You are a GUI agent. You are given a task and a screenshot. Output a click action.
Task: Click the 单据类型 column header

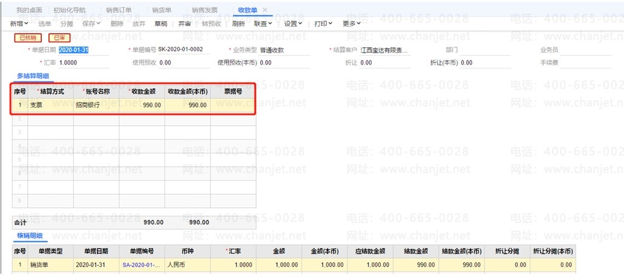pyautogui.click(x=51, y=252)
